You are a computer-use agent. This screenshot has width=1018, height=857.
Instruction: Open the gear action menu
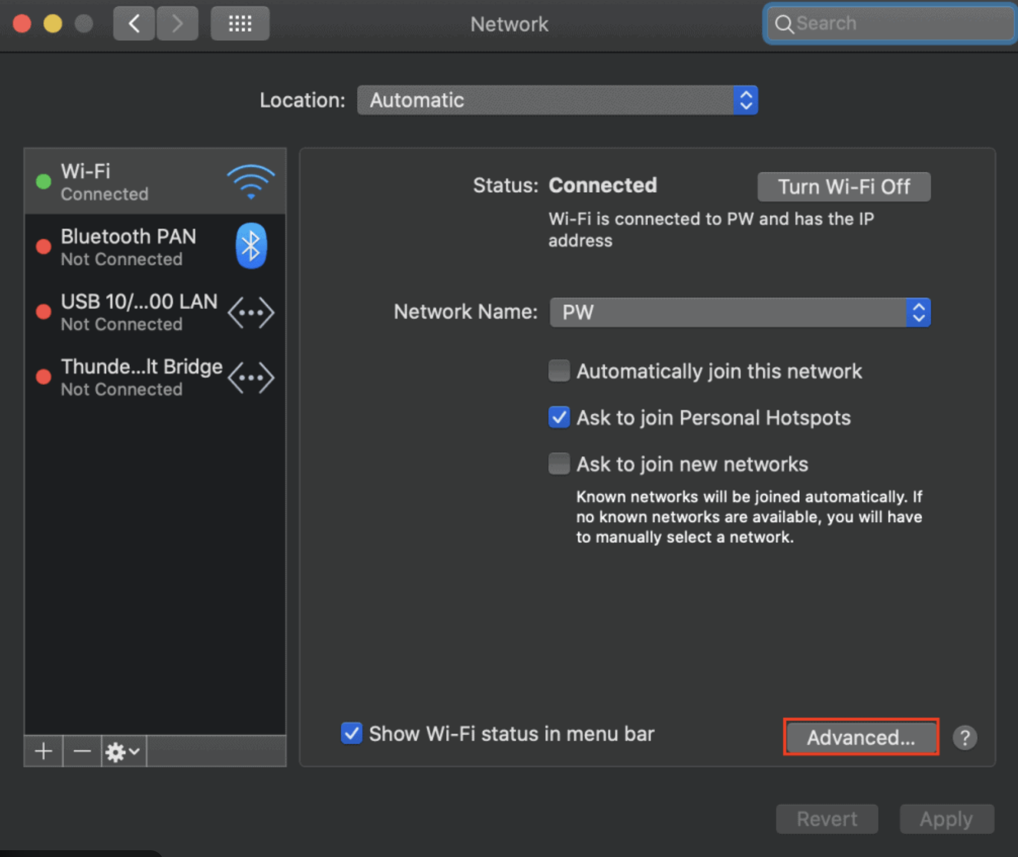tap(121, 751)
